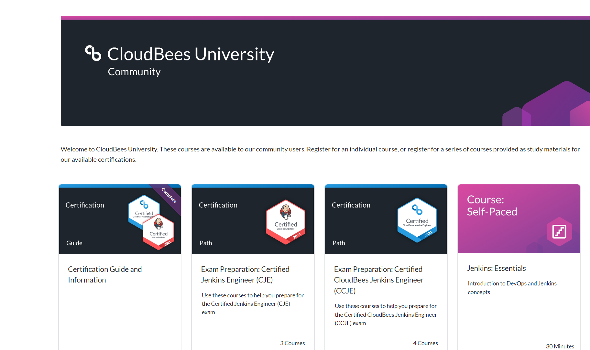
Task: Click the CloudBees logo icon in banner
Action: point(93,53)
